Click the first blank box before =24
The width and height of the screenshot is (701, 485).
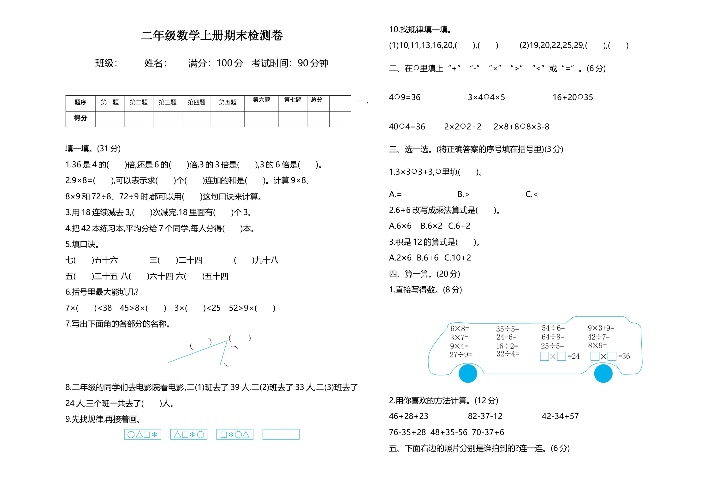[544, 356]
